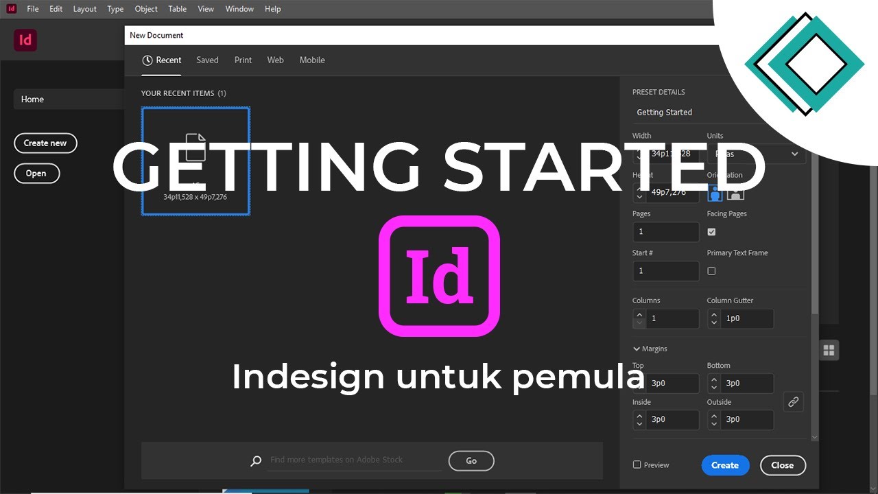The height and width of the screenshot is (494, 878).
Task: Select the recent 34p11,528 x 49p7,276 preset thumbnail
Action: pos(195,161)
